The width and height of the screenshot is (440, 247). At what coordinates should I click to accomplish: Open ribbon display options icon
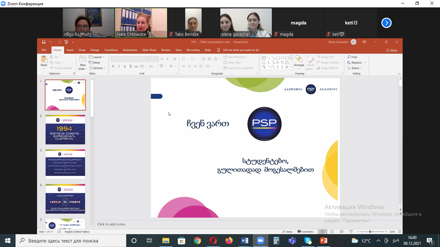[364, 42]
